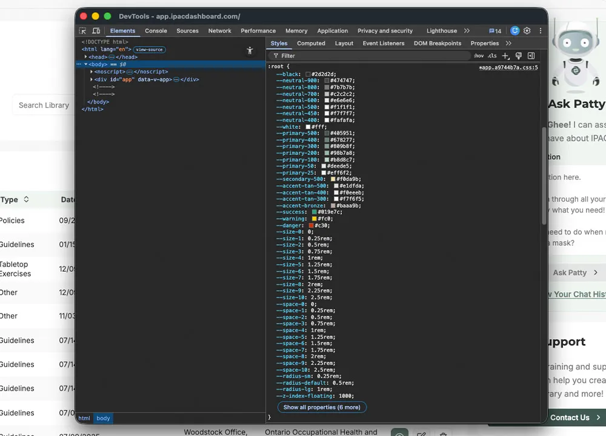
Task: Click the :root selector text
Action: pos(276,67)
